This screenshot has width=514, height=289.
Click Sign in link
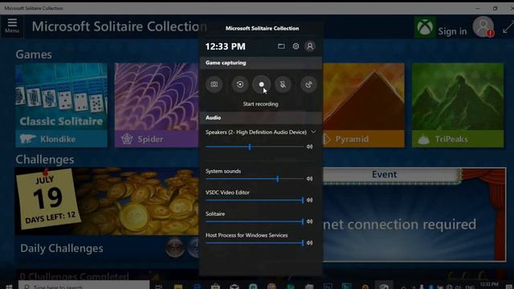tap(452, 31)
